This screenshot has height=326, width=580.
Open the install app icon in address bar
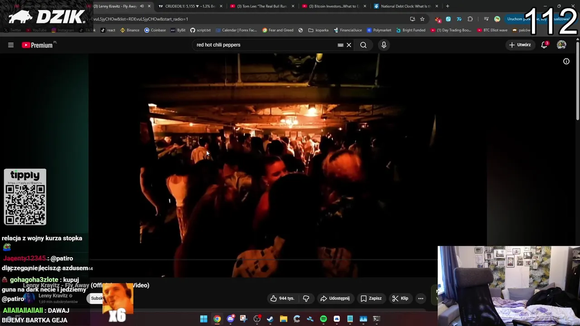412,19
